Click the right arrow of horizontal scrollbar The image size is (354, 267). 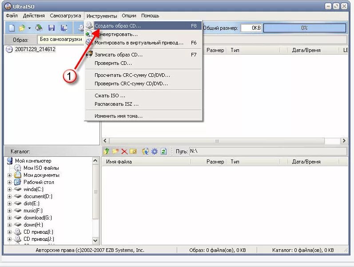(x=344, y=141)
